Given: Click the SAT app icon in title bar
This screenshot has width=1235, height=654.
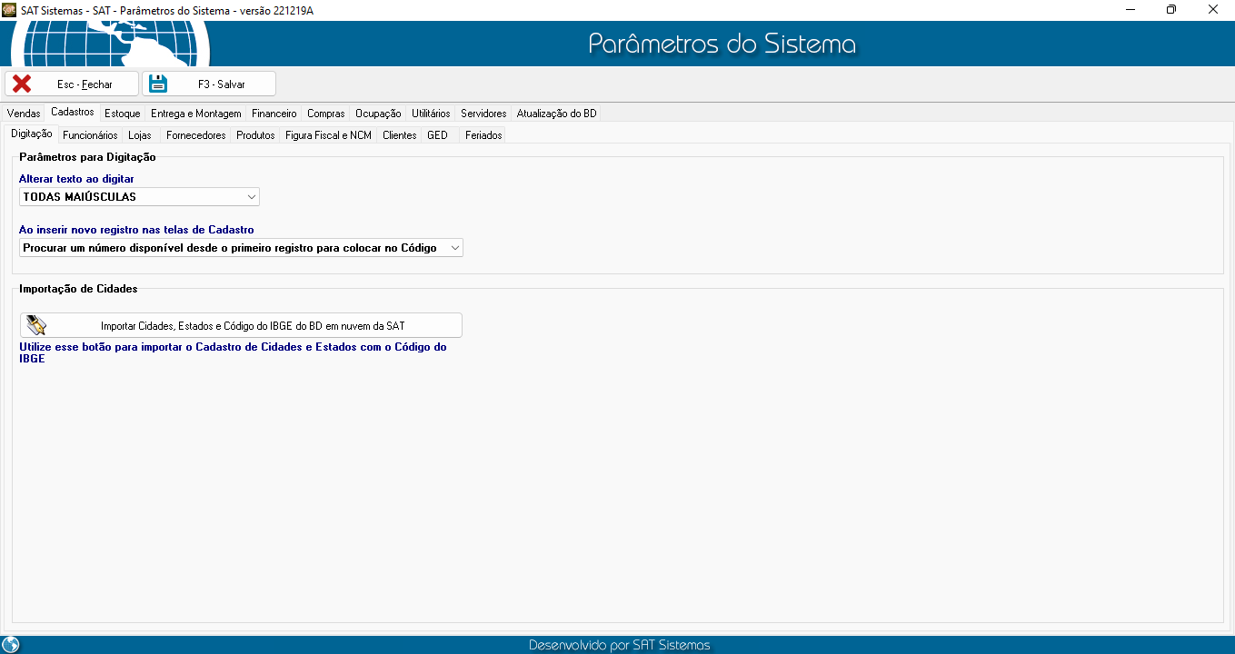Looking at the screenshot, I should tap(10, 9).
